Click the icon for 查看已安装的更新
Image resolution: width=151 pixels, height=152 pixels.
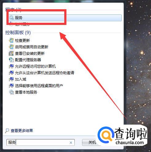[11, 53]
